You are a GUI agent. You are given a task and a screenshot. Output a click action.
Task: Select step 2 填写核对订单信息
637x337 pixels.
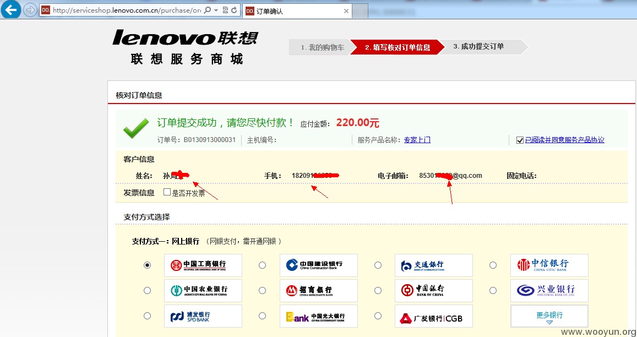coord(398,47)
